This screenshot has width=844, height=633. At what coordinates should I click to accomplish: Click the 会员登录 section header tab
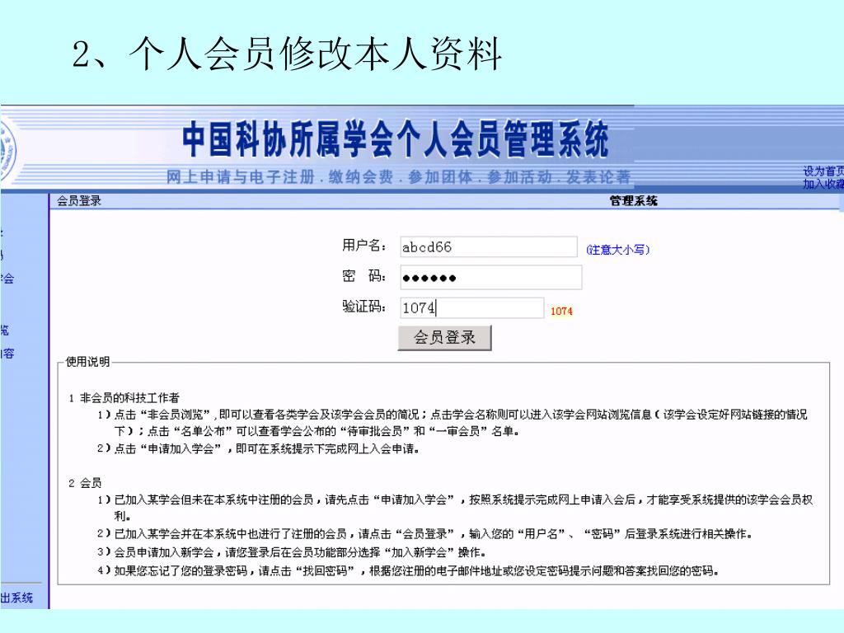point(79,201)
